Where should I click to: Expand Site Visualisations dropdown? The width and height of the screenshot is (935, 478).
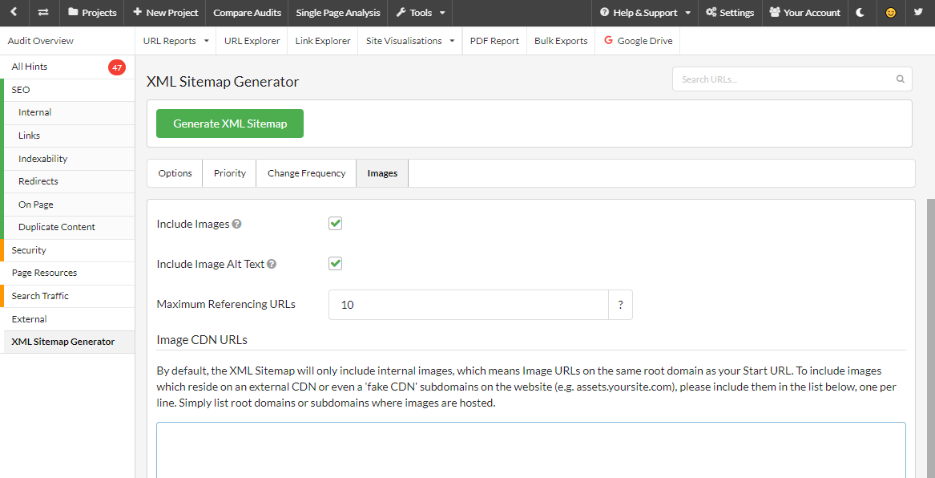coord(410,41)
